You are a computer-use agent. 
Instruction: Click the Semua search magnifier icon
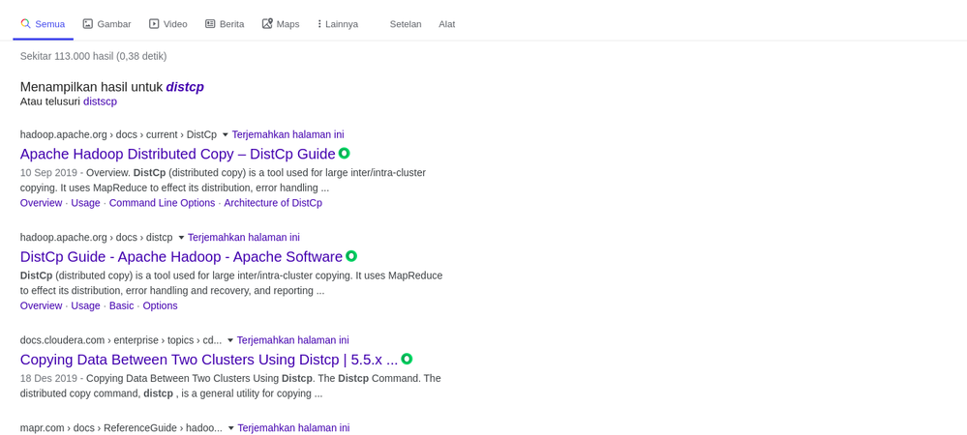point(25,24)
